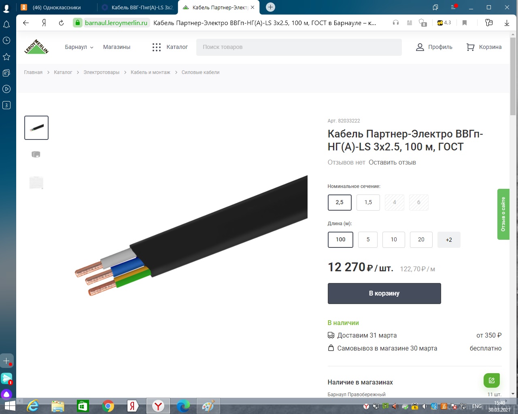Close the active Кабель Партнер-Электро tab

(x=253, y=7)
